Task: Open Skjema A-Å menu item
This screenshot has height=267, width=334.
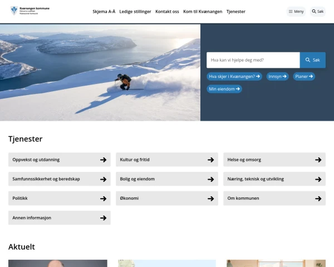Action: coord(104,12)
